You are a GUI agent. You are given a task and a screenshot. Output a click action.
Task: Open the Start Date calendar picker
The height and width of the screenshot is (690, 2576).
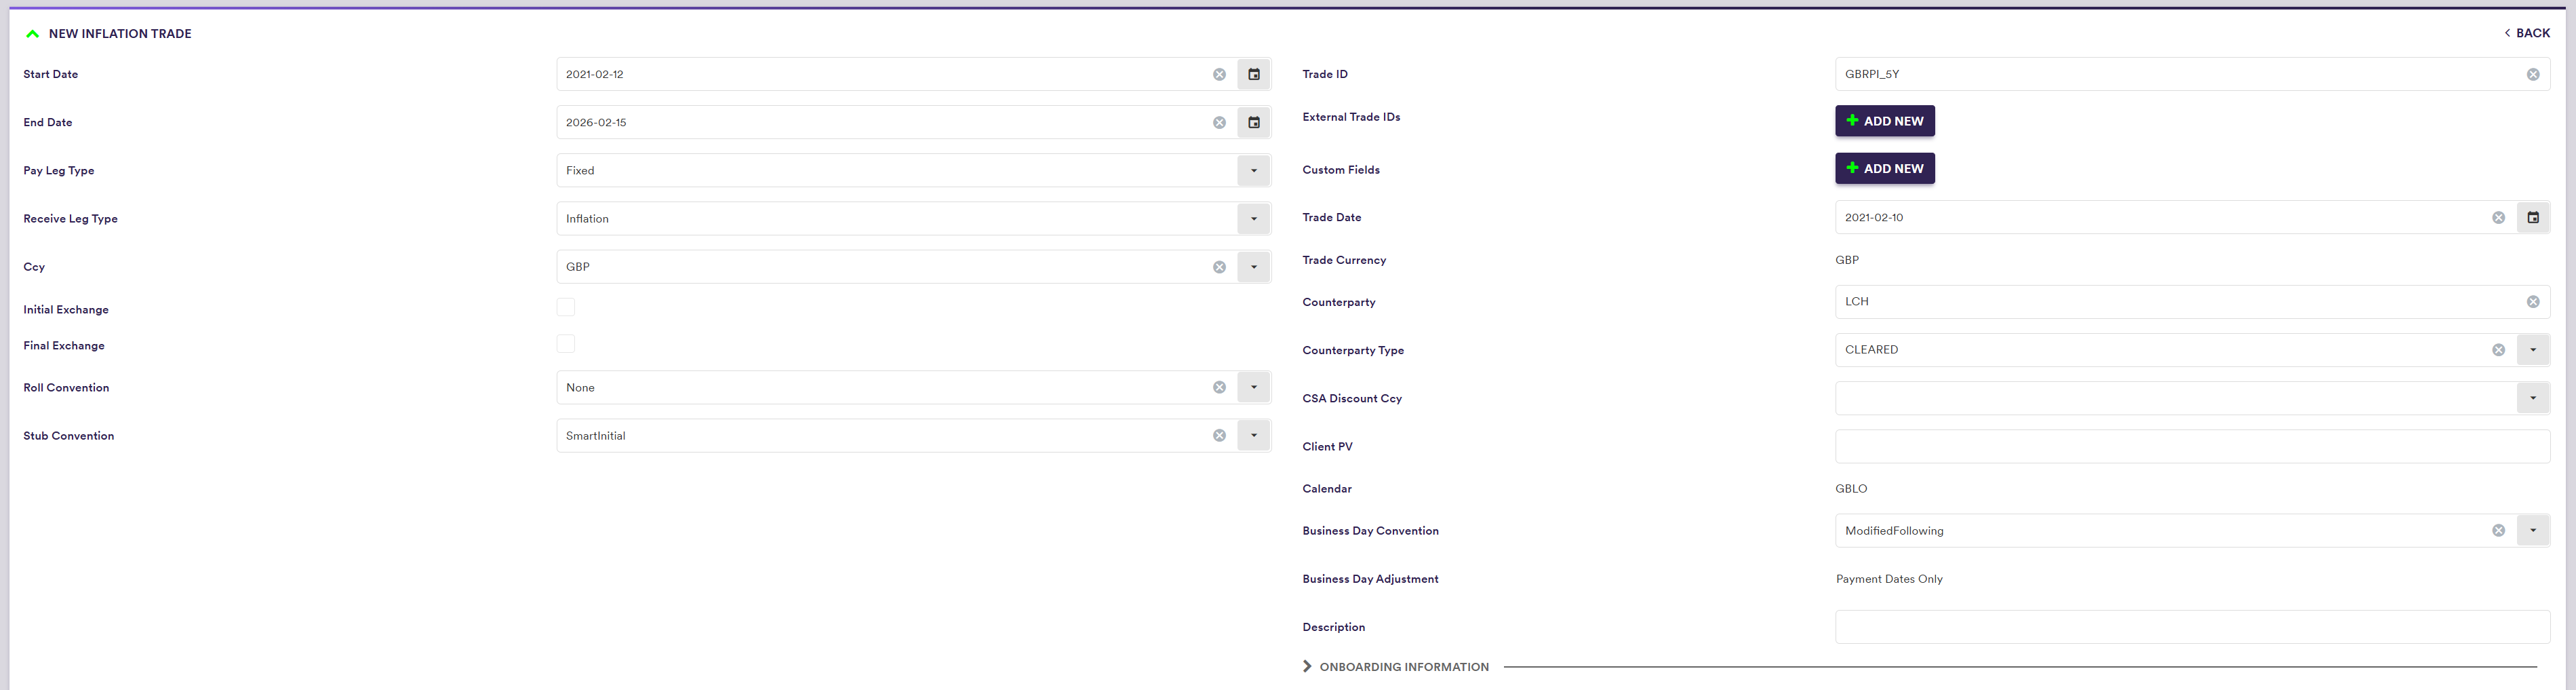(x=1253, y=74)
